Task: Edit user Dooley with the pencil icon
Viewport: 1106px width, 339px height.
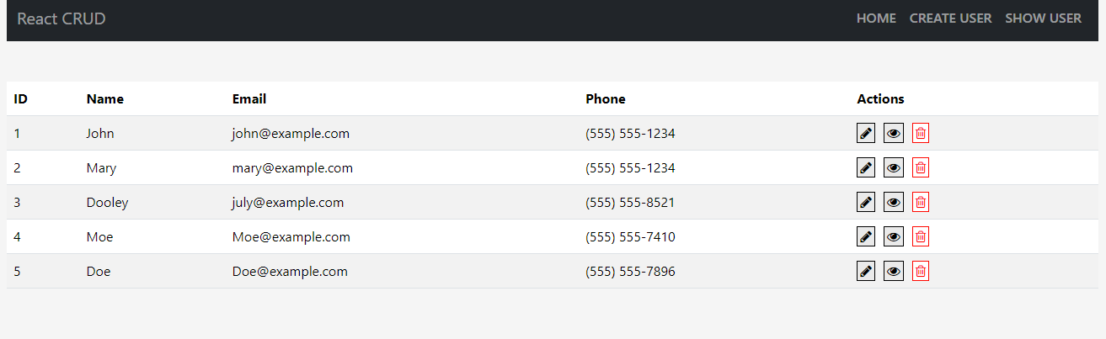Action: [x=865, y=202]
